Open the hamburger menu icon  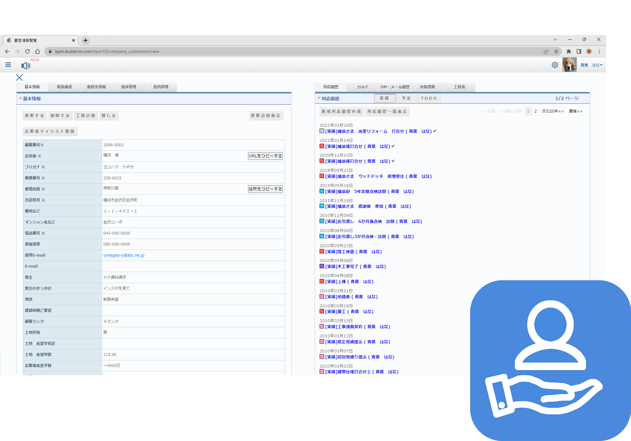[8, 65]
